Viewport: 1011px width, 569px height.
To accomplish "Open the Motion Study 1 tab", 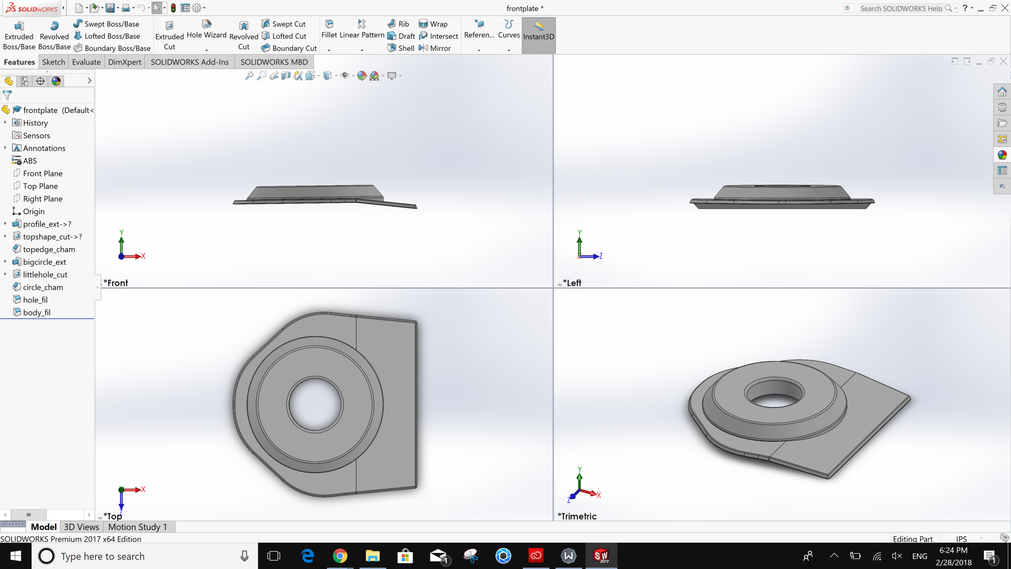I will [x=137, y=527].
